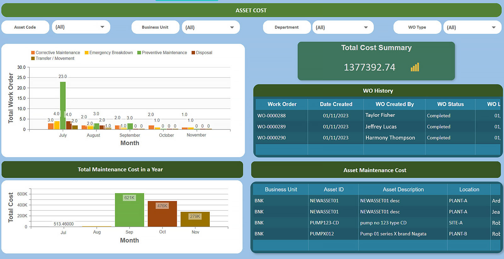Click the WO Status column header
This screenshot has width=504, height=259.
[450, 104]
